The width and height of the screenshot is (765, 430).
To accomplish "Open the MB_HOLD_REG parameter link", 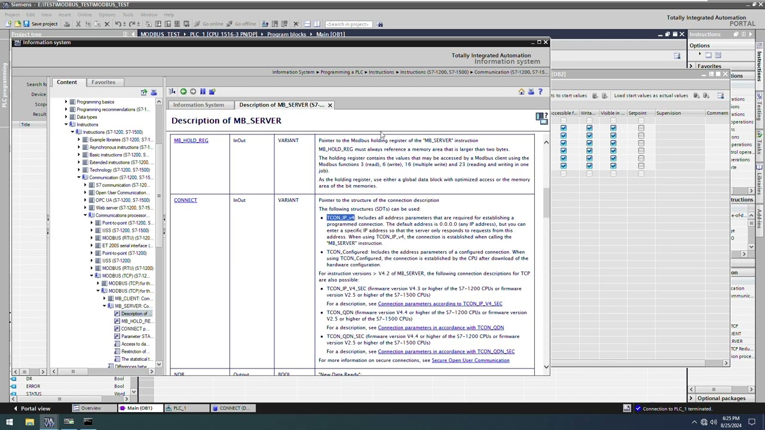I will (x=191, y=140).
